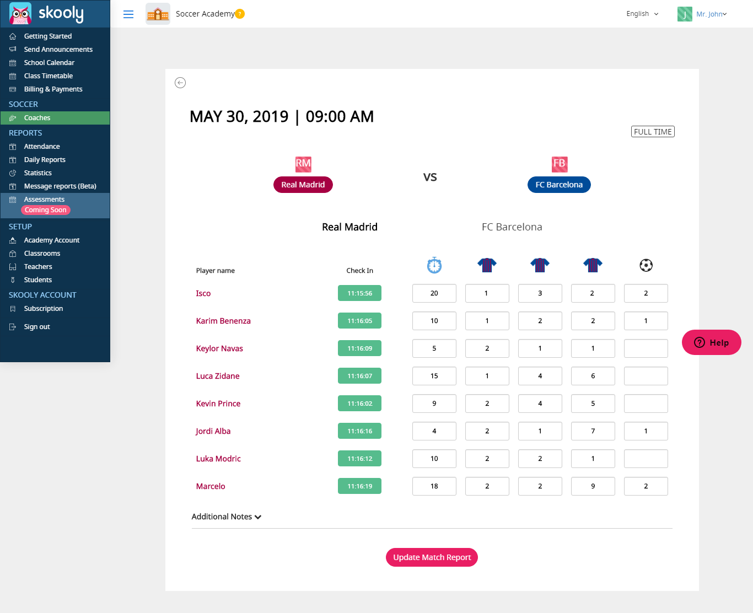The height and width of the screenshot is (613, 753).
Task: Open Assessments menu item
Action: pos(44,200)
